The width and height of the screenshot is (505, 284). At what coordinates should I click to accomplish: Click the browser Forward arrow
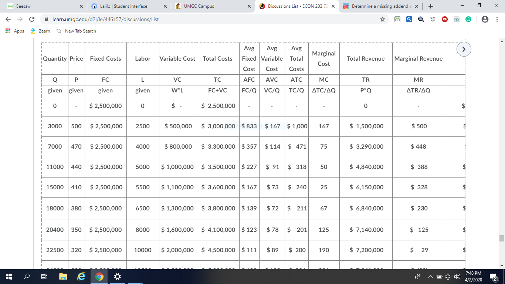click(20, 19)
